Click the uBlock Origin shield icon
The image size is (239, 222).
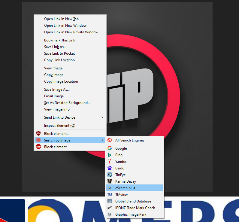pos(38,133)
